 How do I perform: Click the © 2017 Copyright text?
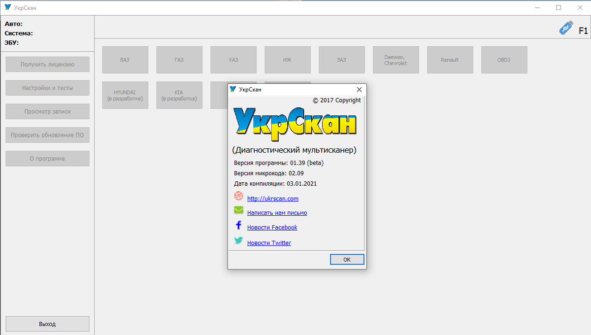pos(337,100)
